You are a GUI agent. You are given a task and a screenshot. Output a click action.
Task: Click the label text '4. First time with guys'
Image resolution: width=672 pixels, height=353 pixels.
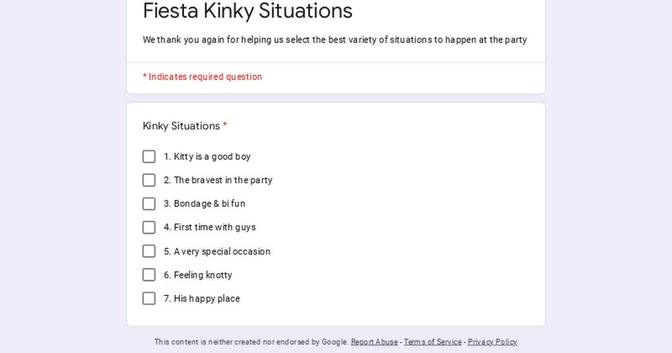pos(209,227)
